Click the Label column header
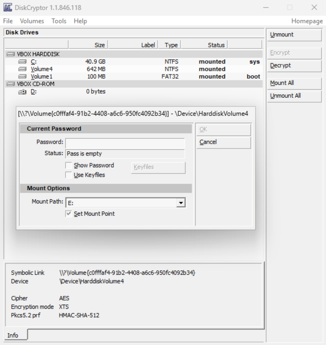This screenshot has height=345, width=326. 133,45
